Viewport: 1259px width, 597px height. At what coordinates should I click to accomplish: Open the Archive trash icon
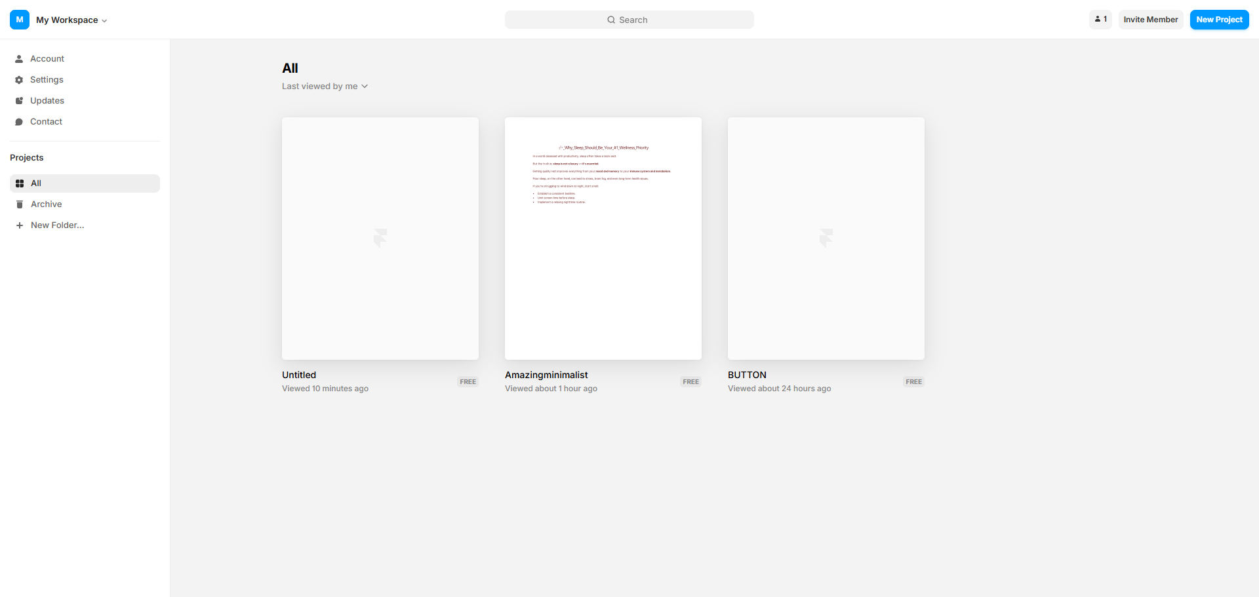[20, 204]
